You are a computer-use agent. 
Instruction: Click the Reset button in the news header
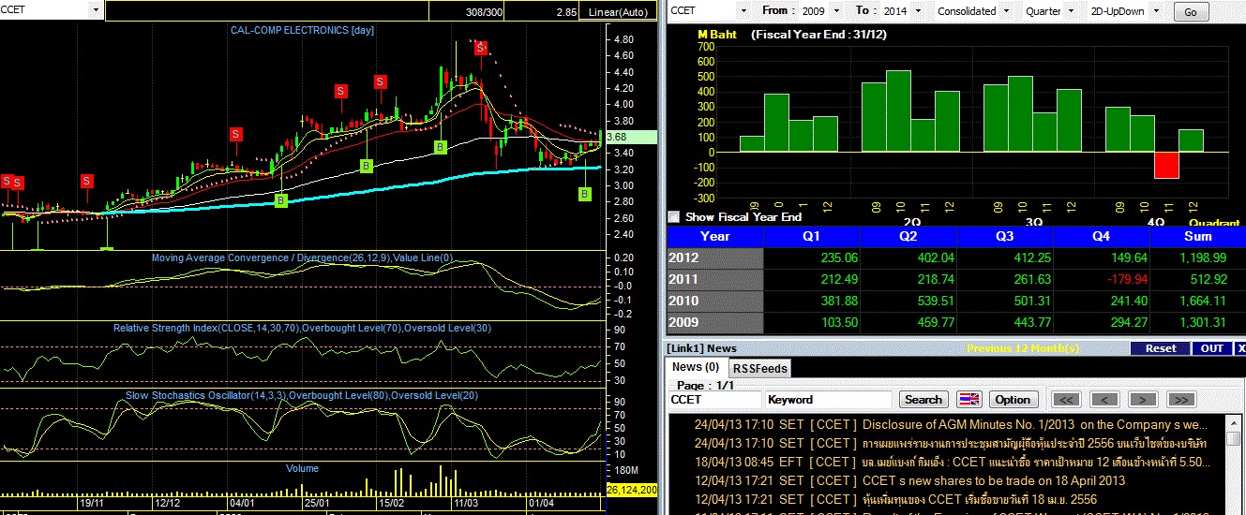coord(1160,348)
